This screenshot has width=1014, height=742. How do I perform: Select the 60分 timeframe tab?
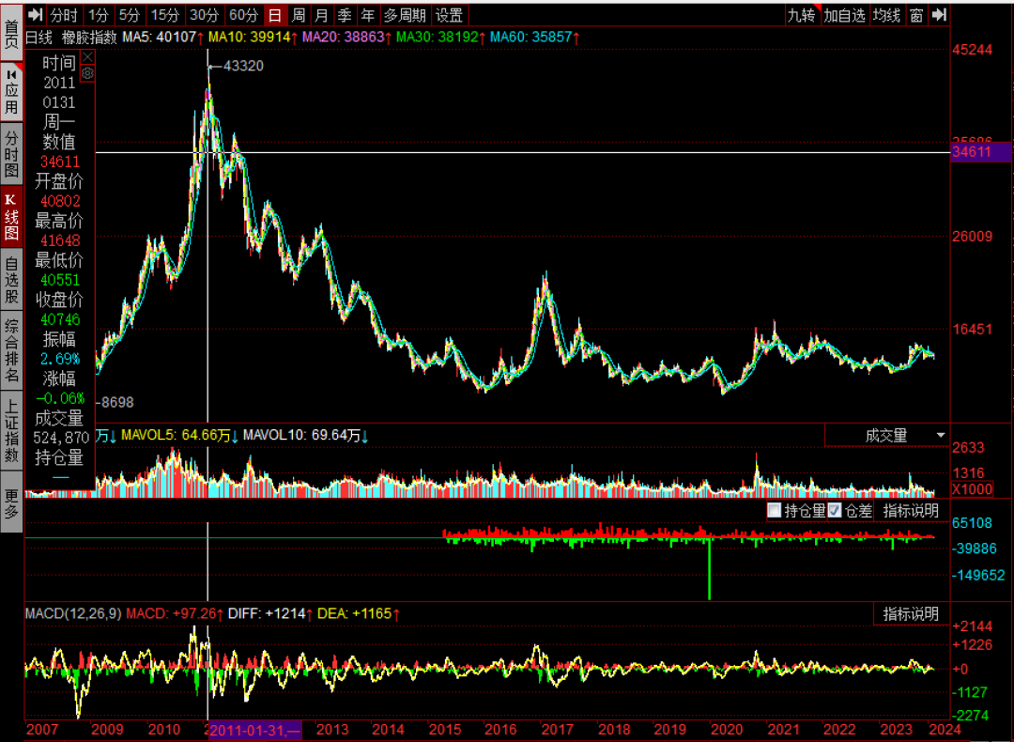point(243,15)
